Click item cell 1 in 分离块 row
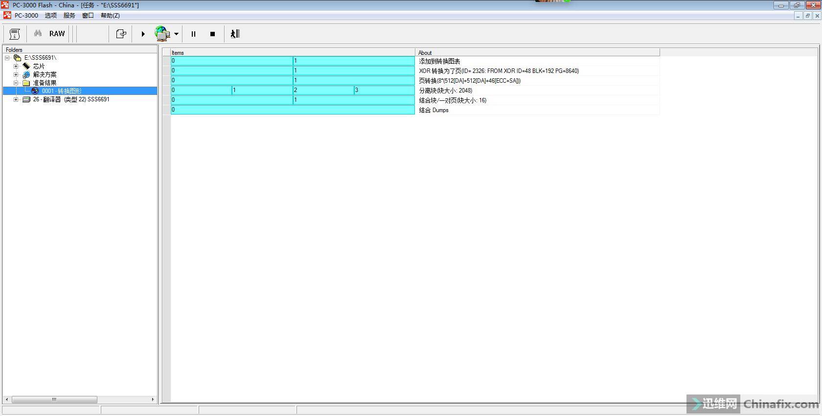 (262, 90)
